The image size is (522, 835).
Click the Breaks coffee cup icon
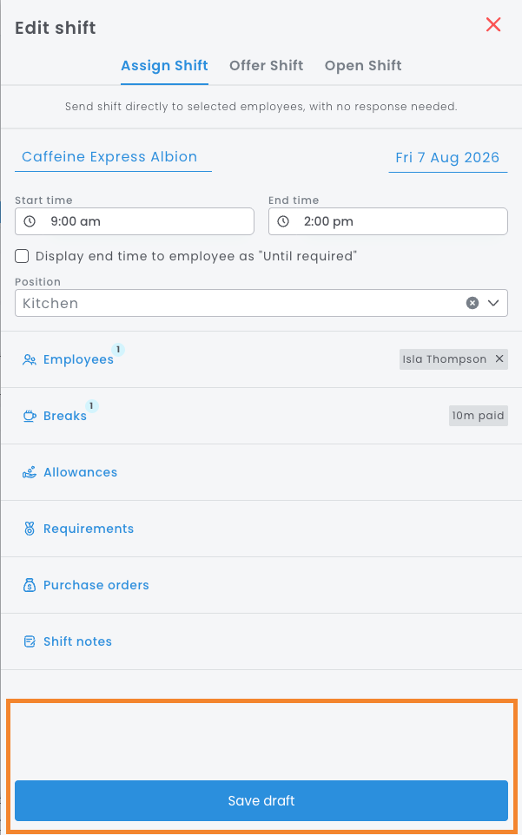(x=30, y=417)
